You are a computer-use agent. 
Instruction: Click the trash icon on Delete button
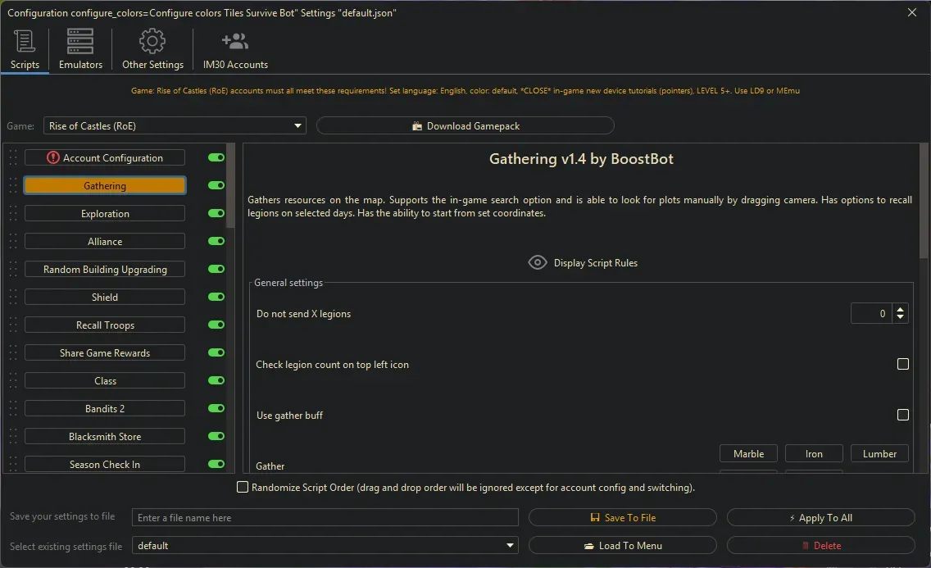(806, 546)
